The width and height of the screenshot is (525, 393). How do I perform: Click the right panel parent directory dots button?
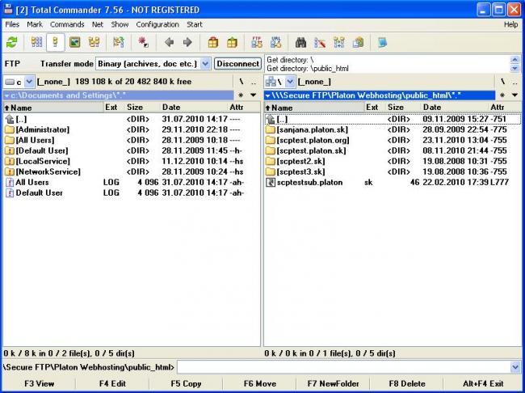click(514, 82)
